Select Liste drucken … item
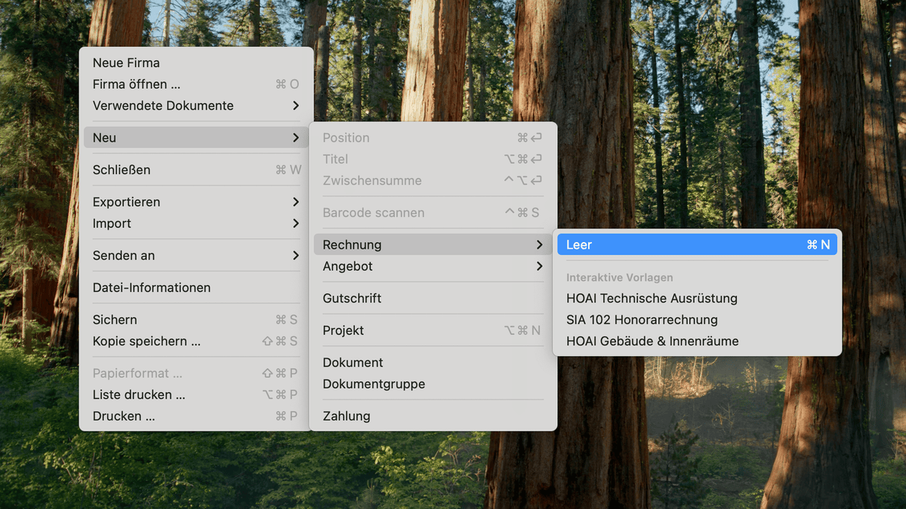 pyautogui.click(x=196, y=394)
